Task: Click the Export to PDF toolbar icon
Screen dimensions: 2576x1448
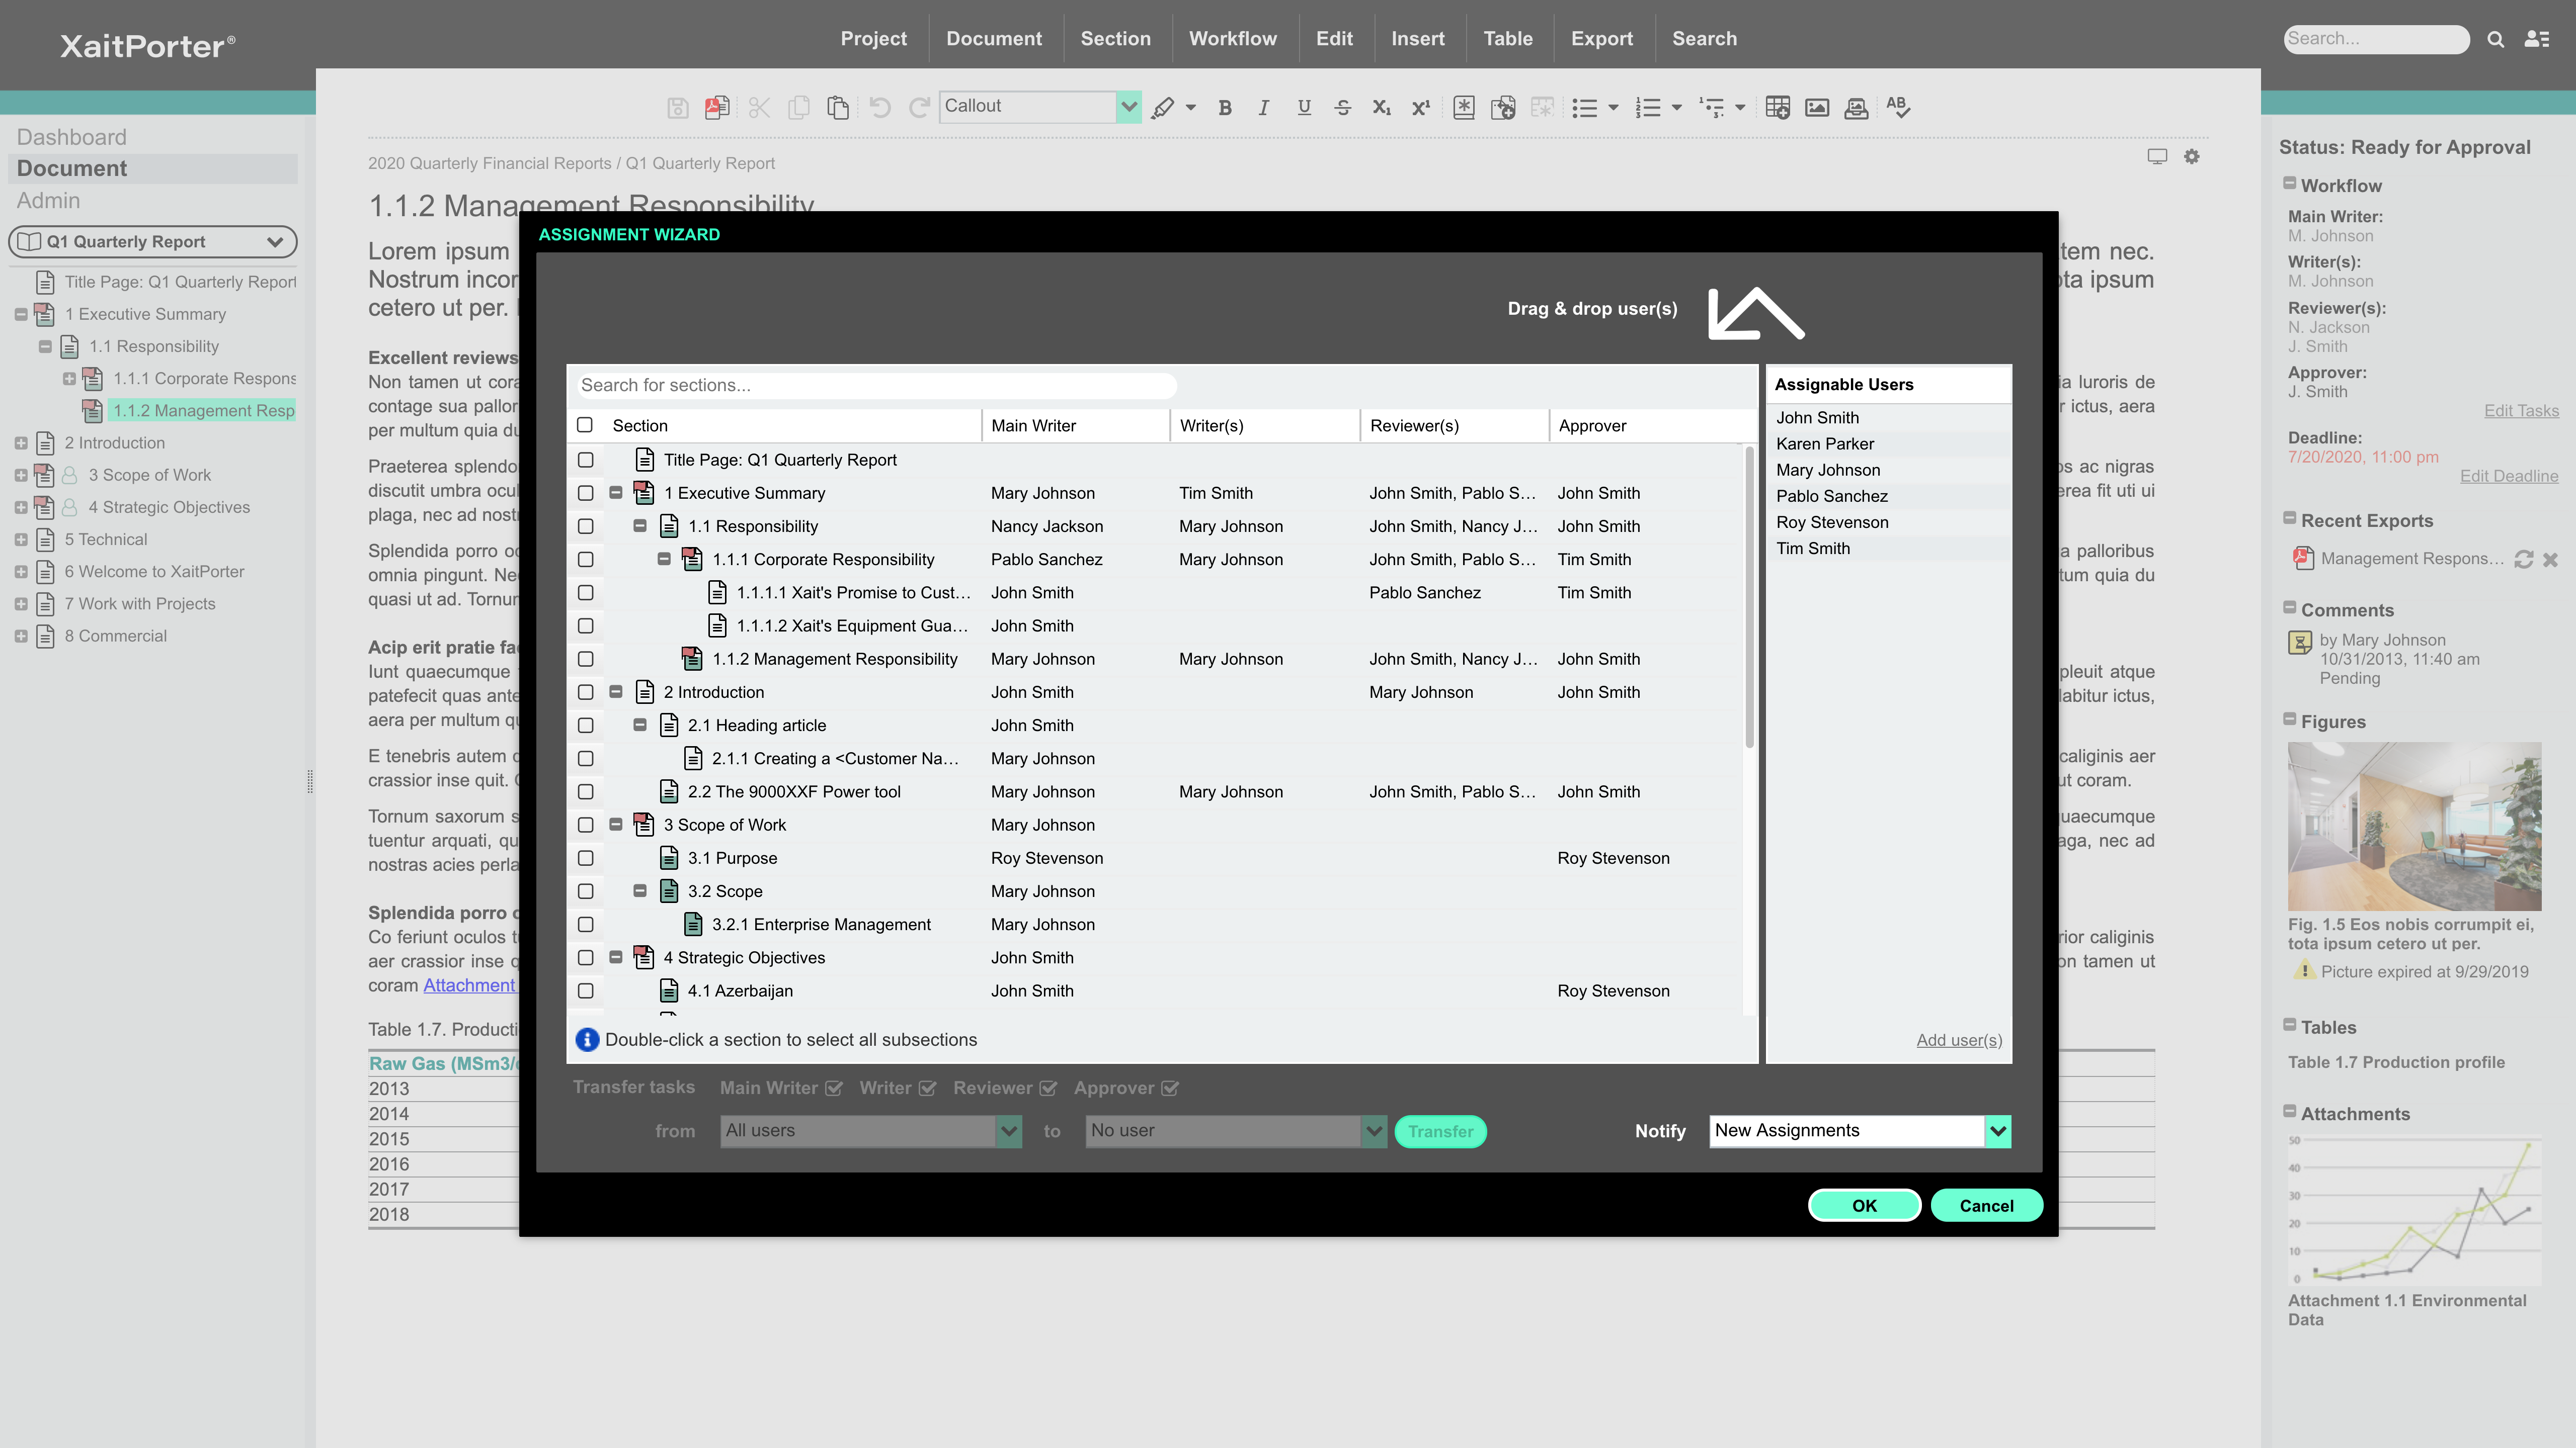Action: [x=716, y=107]
